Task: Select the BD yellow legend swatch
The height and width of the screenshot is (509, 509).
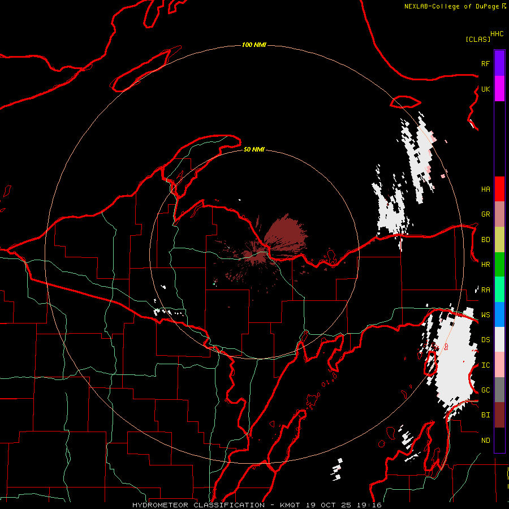Action: 499,239
